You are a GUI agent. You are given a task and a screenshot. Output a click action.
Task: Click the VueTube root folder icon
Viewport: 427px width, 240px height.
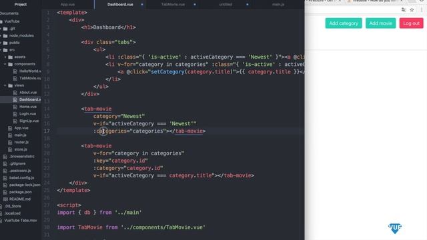click(x=1, y=21)
